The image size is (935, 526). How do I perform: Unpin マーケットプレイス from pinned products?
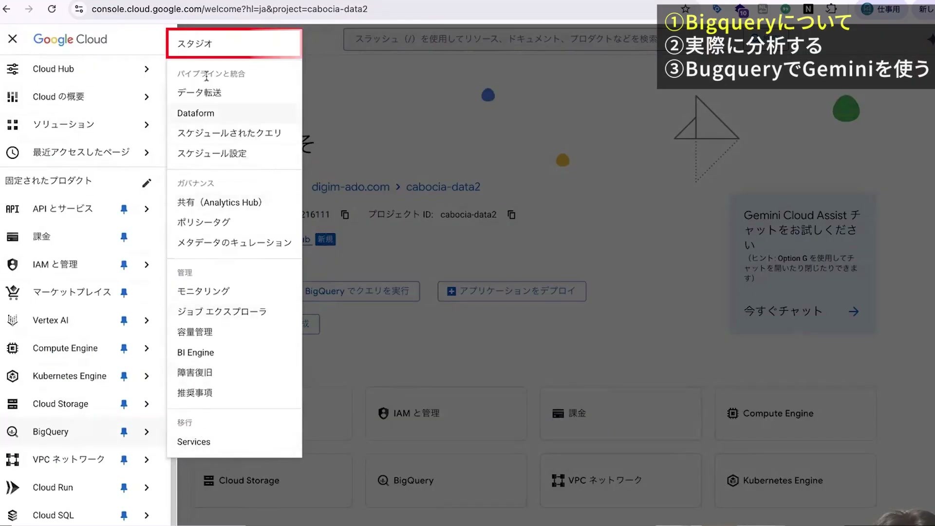click(x=124, y=292)
